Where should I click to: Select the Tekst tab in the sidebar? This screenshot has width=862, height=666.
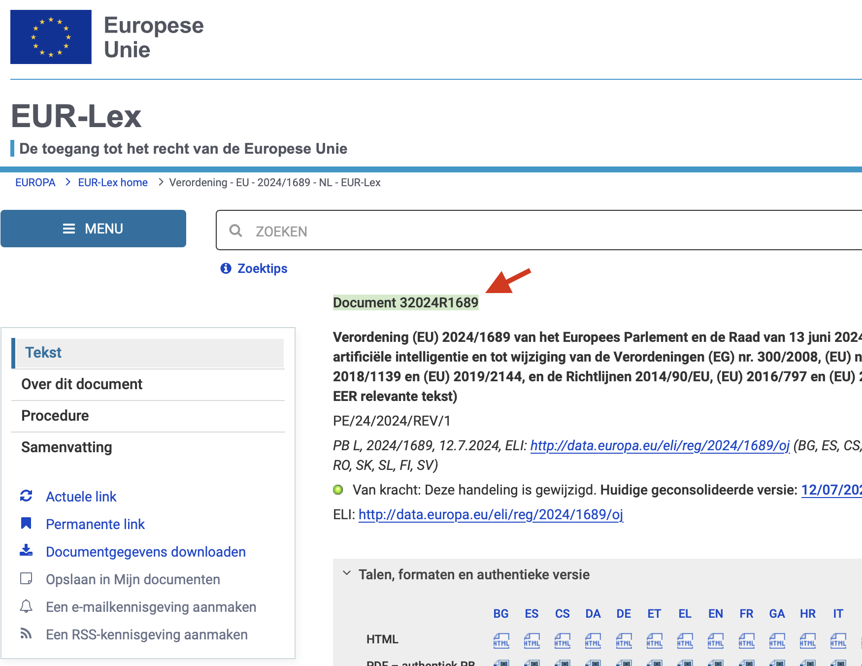(x=148, y=353)
